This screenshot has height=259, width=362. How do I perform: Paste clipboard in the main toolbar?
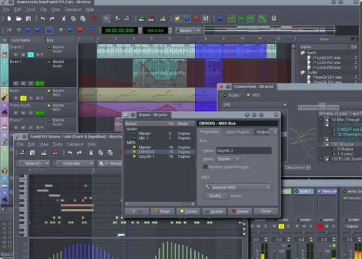(83, 18)
